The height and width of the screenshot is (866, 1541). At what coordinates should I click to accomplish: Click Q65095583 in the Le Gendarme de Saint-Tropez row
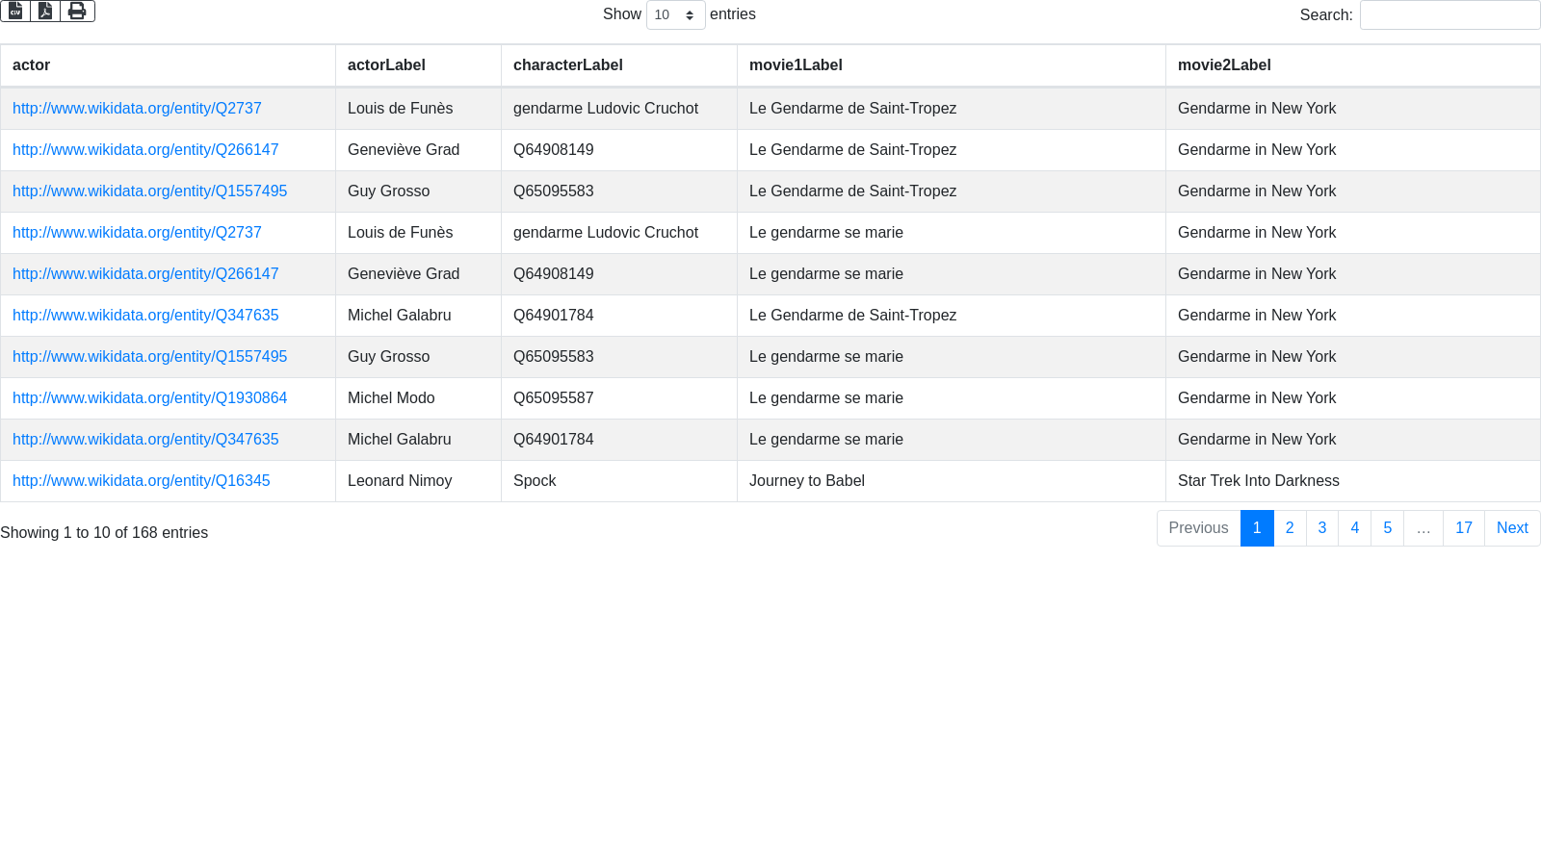554,191
